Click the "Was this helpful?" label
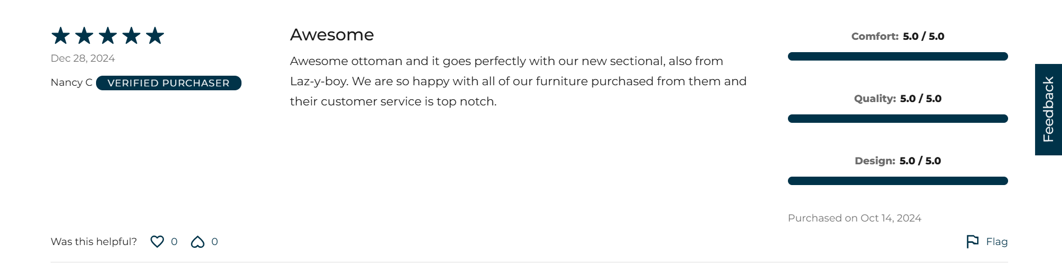Viewport: 1062px width, 263px height. coord(94,242)
